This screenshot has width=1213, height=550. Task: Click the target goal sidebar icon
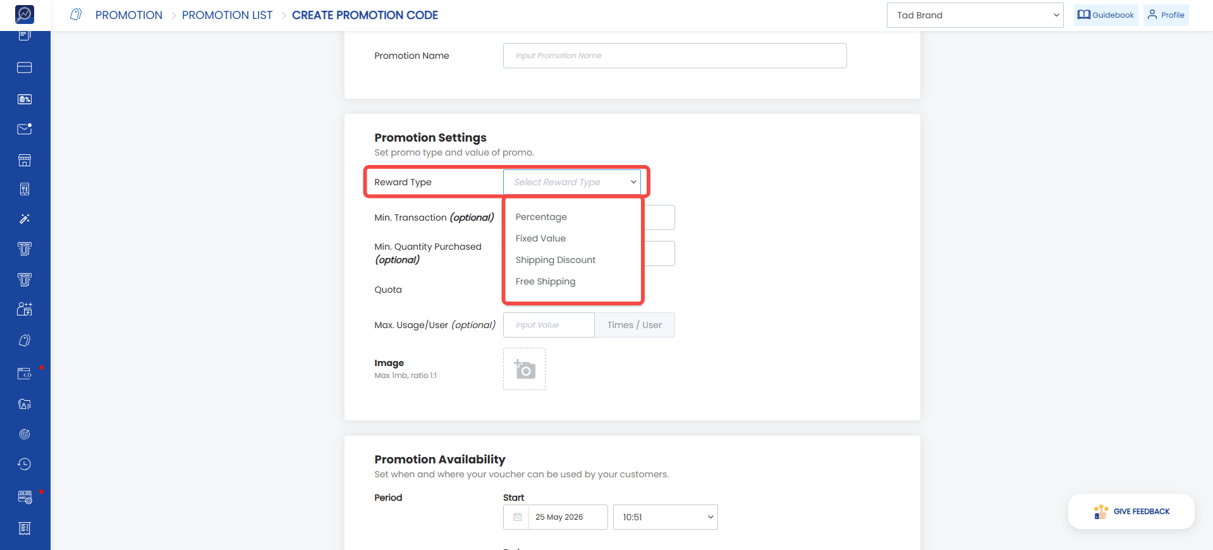(x=25, y=434)
